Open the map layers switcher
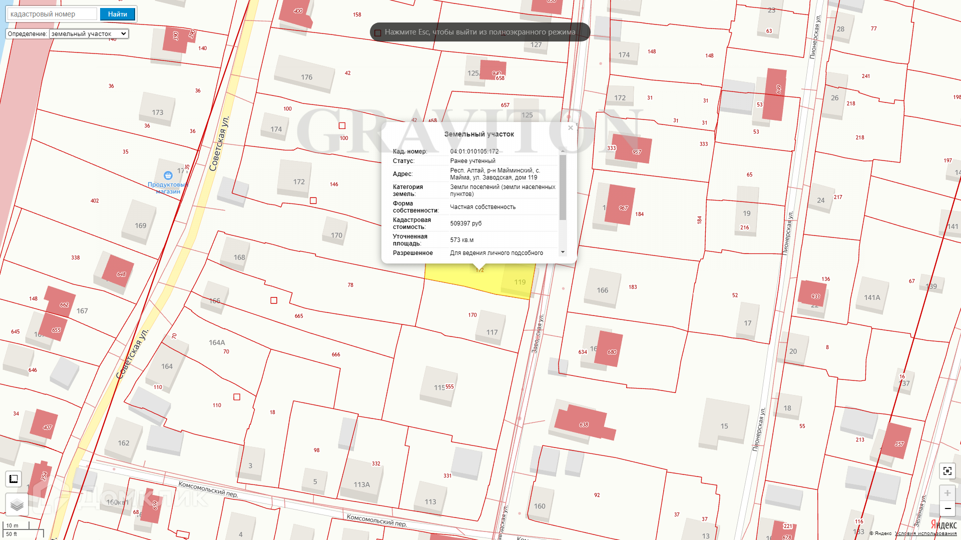Image resolution: width=961 pixels, height=540 pixels. pyautogui.click(x=17, y=504)
